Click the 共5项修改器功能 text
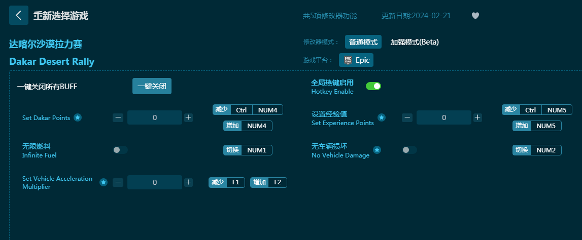 (x=330, y=16)
